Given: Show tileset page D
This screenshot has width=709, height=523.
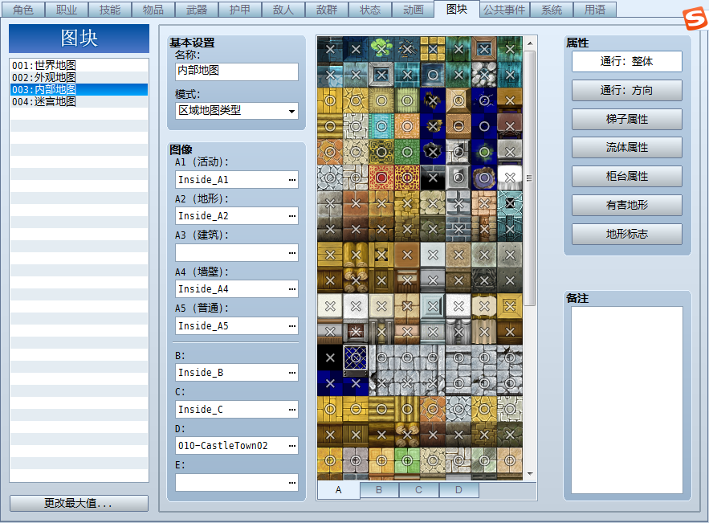Looking at the screenshot, I should click(458, 489).
